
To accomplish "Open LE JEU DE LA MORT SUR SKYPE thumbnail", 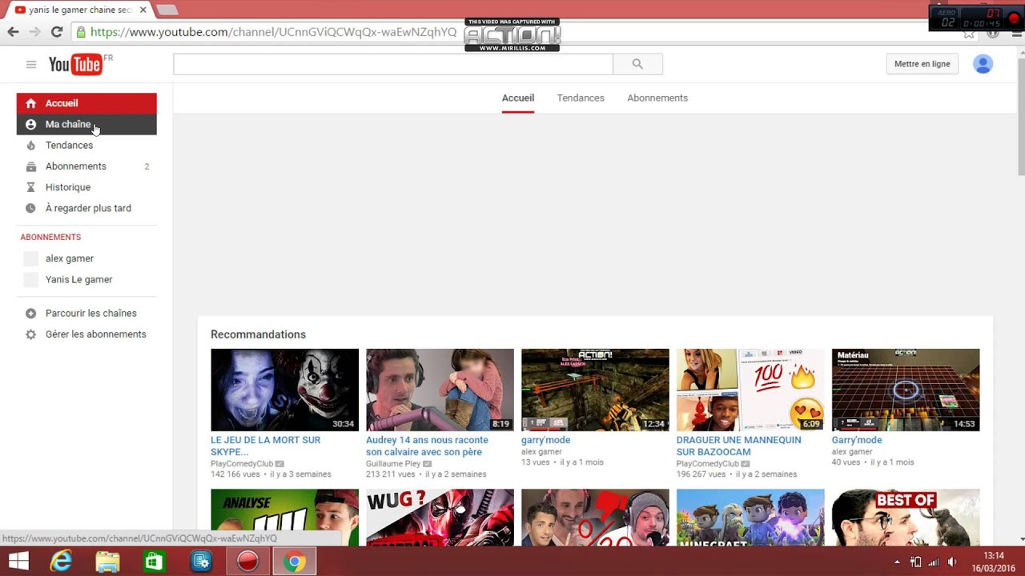I will 284,390.
